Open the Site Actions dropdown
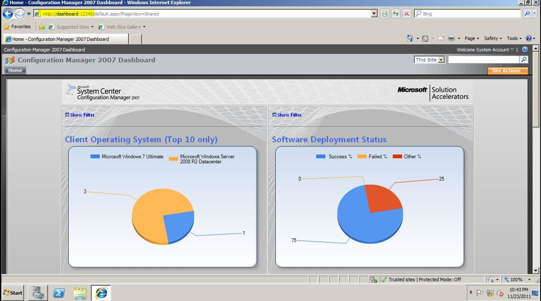This screenshot has height=301, width=541. (508, 71)
